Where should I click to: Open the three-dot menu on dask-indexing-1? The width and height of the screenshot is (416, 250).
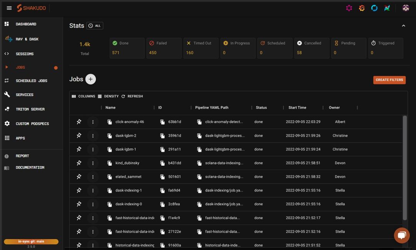(x=92, y=190)
